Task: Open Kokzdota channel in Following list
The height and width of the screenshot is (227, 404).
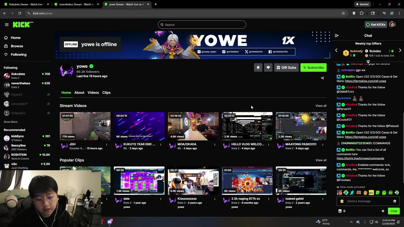Action: [x=27, y=76]
